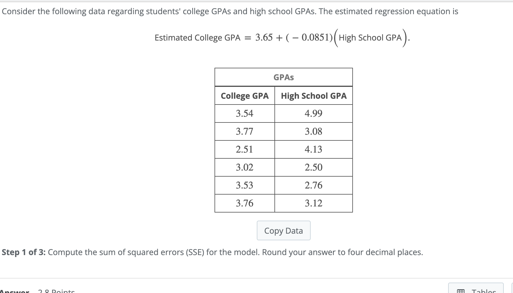Viewport: 513px width, 293px height.
Task: Select the cell containing 2.76
Action: [314, 185]
